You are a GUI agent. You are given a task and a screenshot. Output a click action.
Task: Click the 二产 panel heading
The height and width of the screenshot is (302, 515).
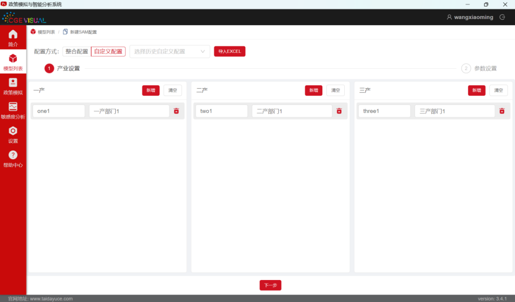click(x=202, y=90)
